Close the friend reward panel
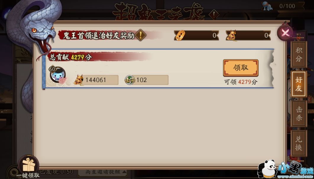 285,32
